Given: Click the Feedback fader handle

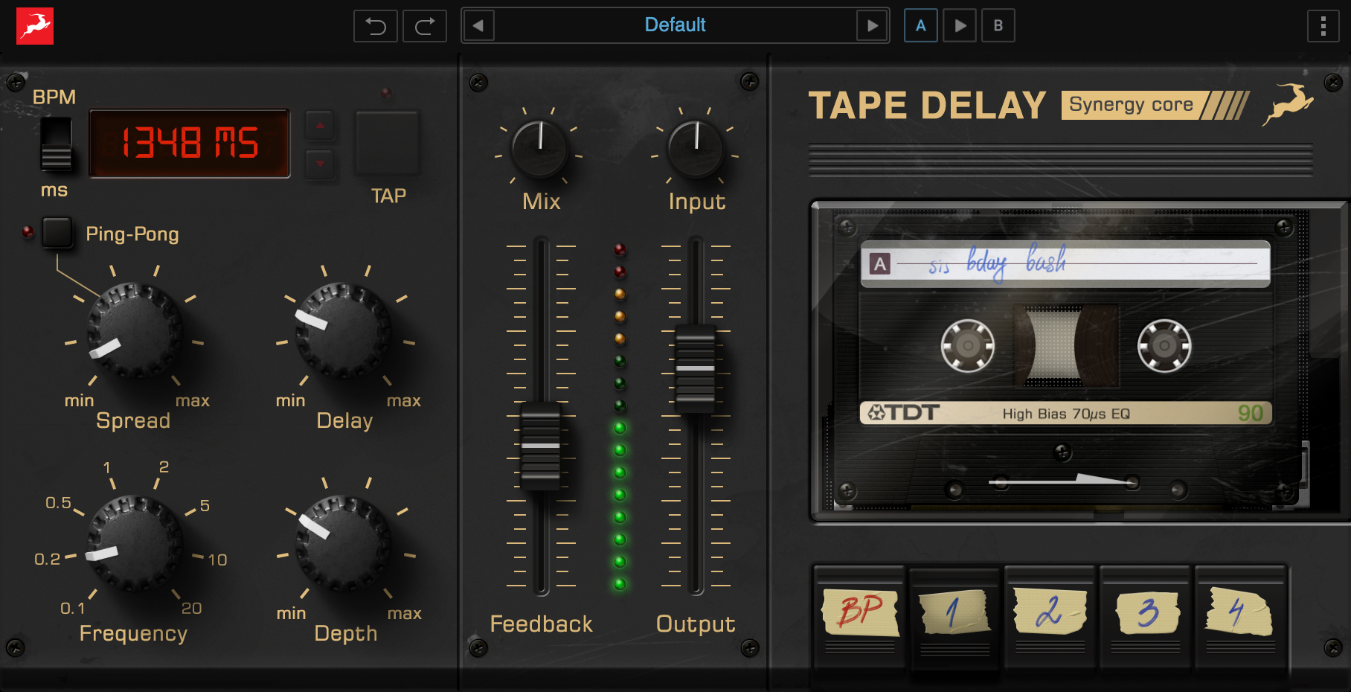Looking at the screenshot, I should click(540, 446).
